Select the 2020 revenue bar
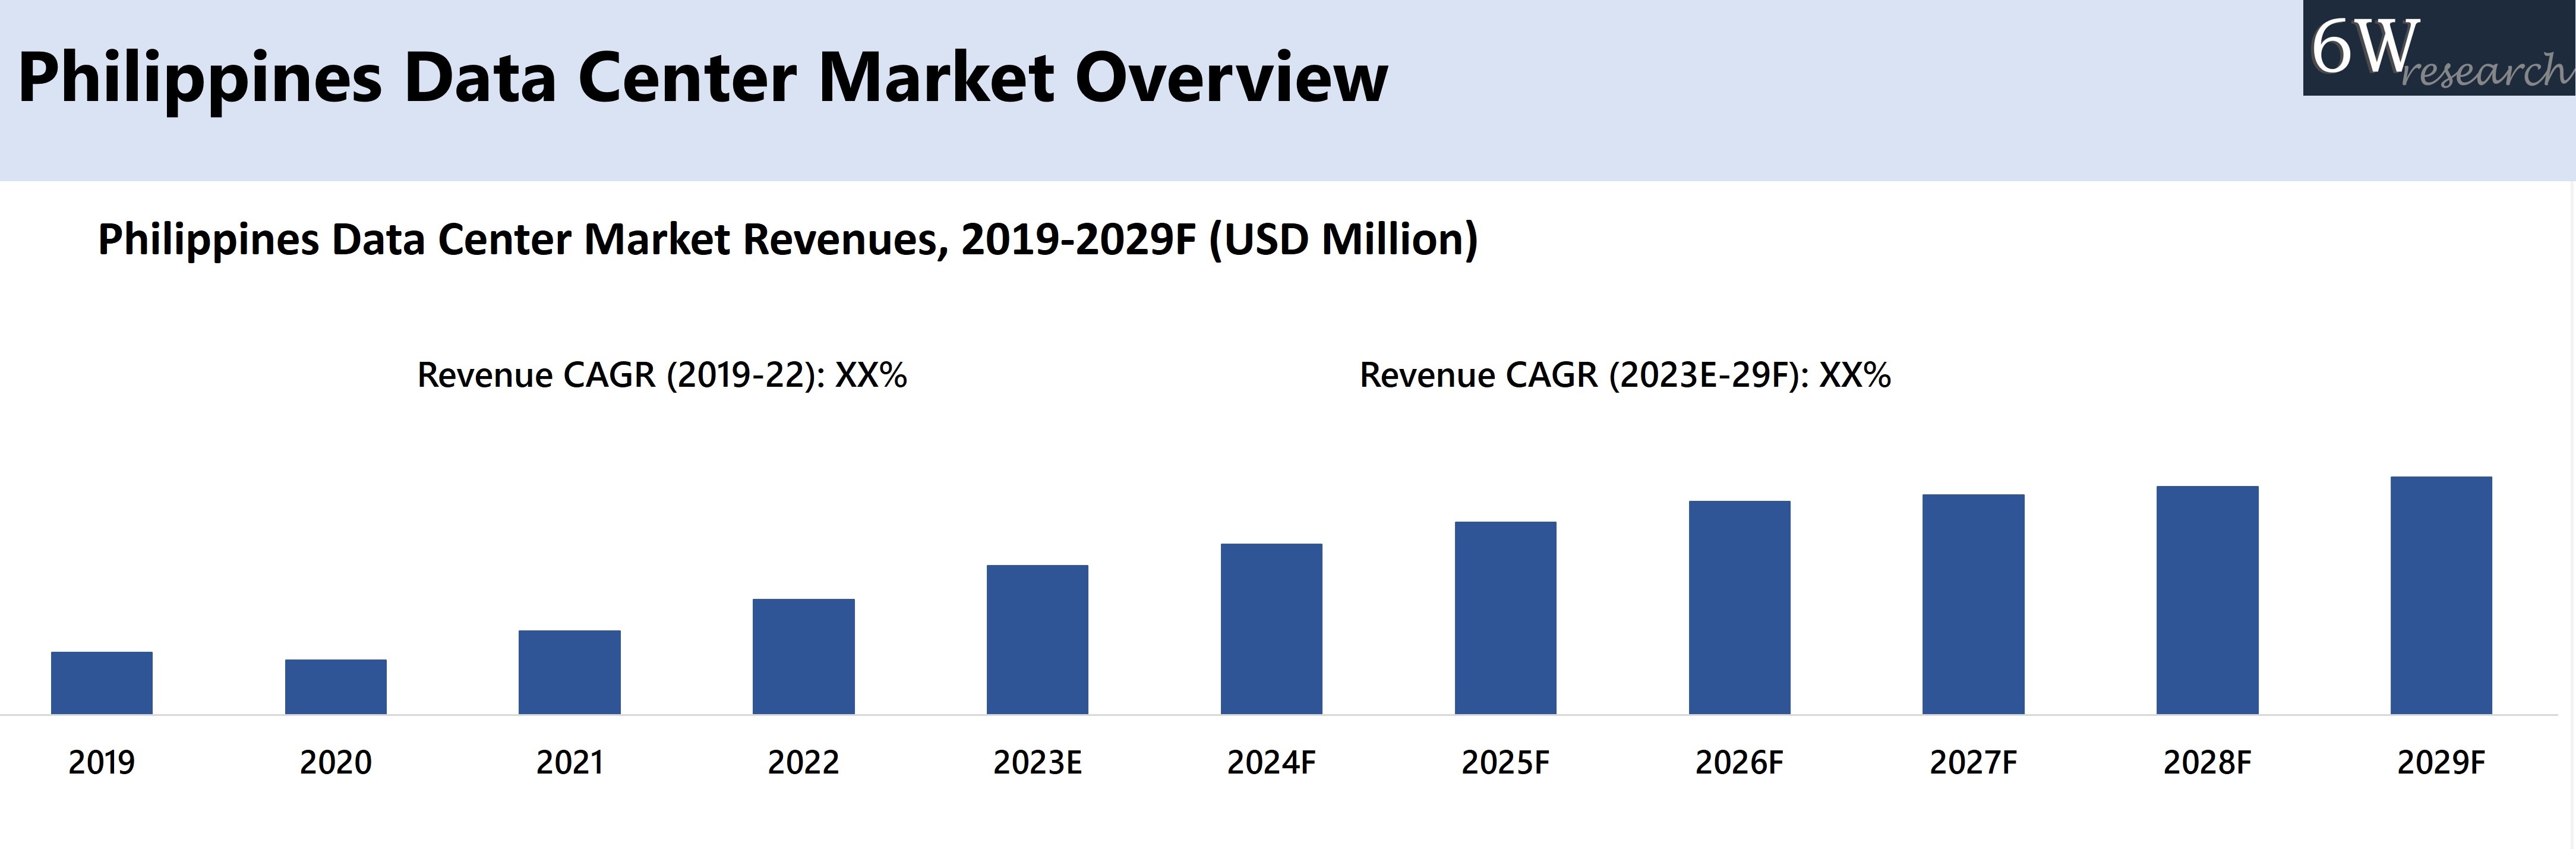Viewport: 2576px width, 849px height. [336, 687]
